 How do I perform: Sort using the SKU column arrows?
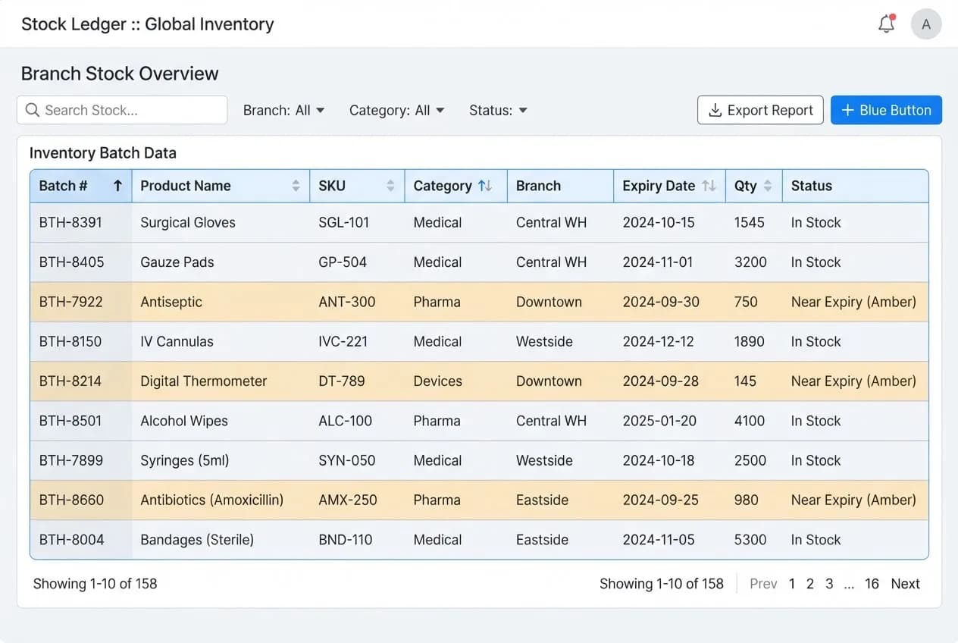point(390,186)
